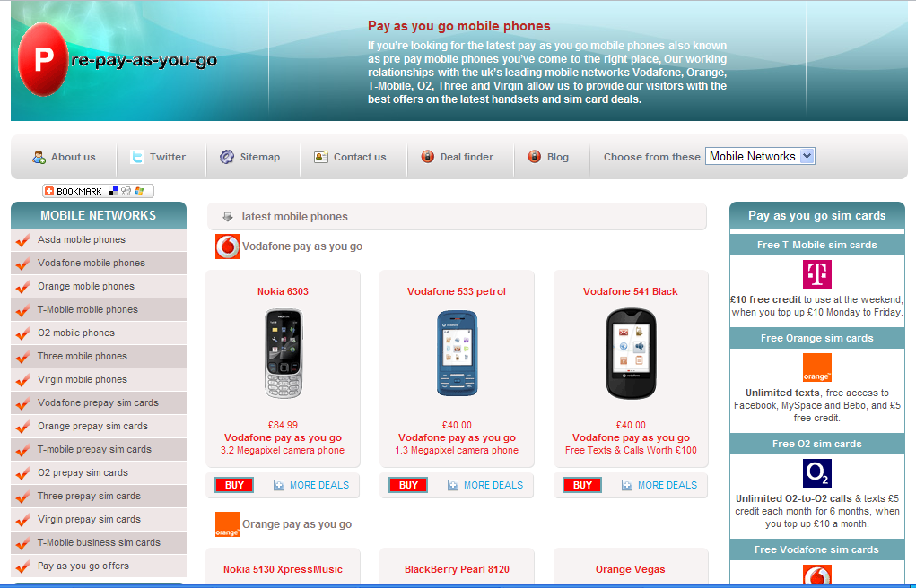This screenshot has width=916, height=588.
Task: Click the O2 logo in the sidebar
Action: (x=816, y=473)
